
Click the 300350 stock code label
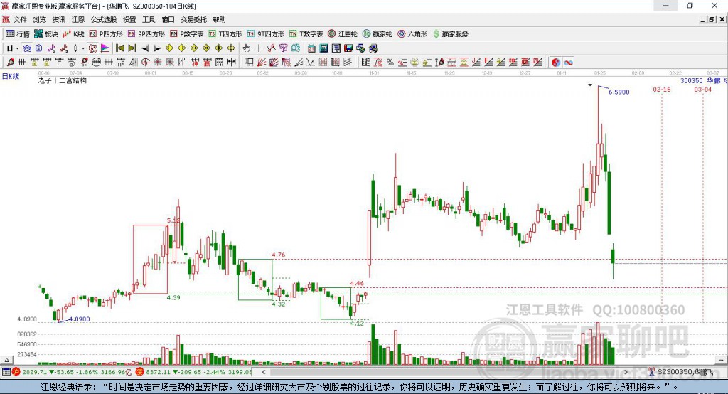(x=691, y=80)
